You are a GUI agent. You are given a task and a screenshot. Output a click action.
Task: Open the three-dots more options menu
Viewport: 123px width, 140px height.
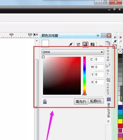[101, 46]
